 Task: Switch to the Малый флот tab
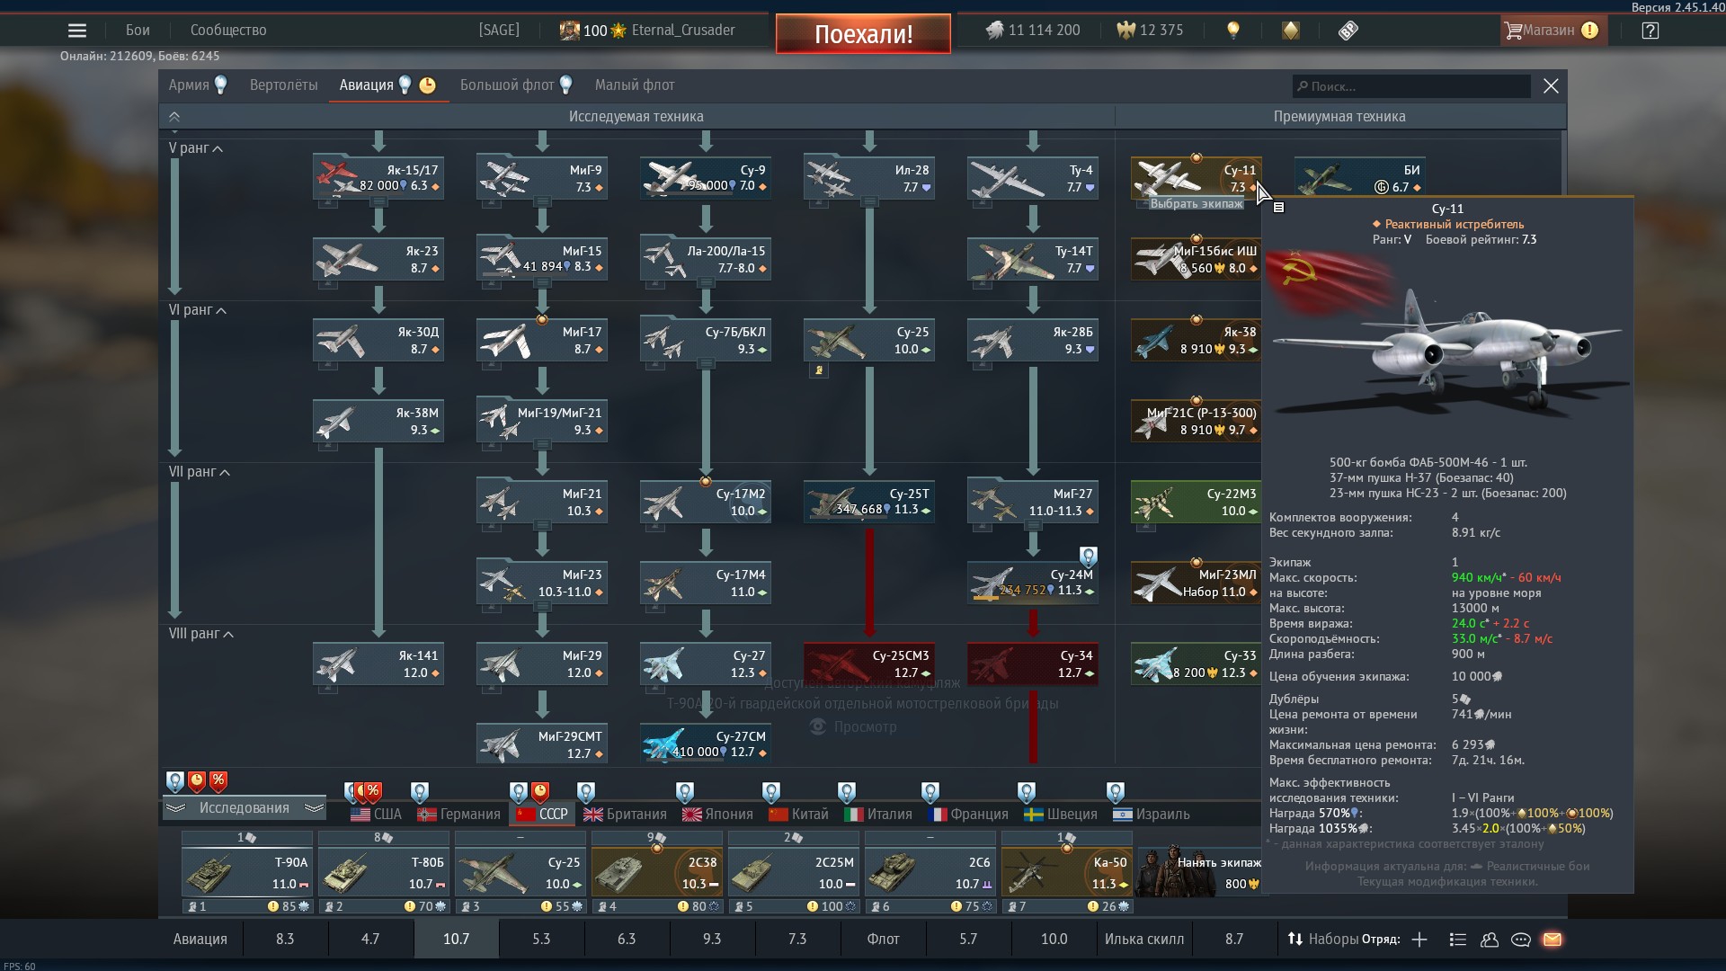pyautogui.click(x=635, y=85)
